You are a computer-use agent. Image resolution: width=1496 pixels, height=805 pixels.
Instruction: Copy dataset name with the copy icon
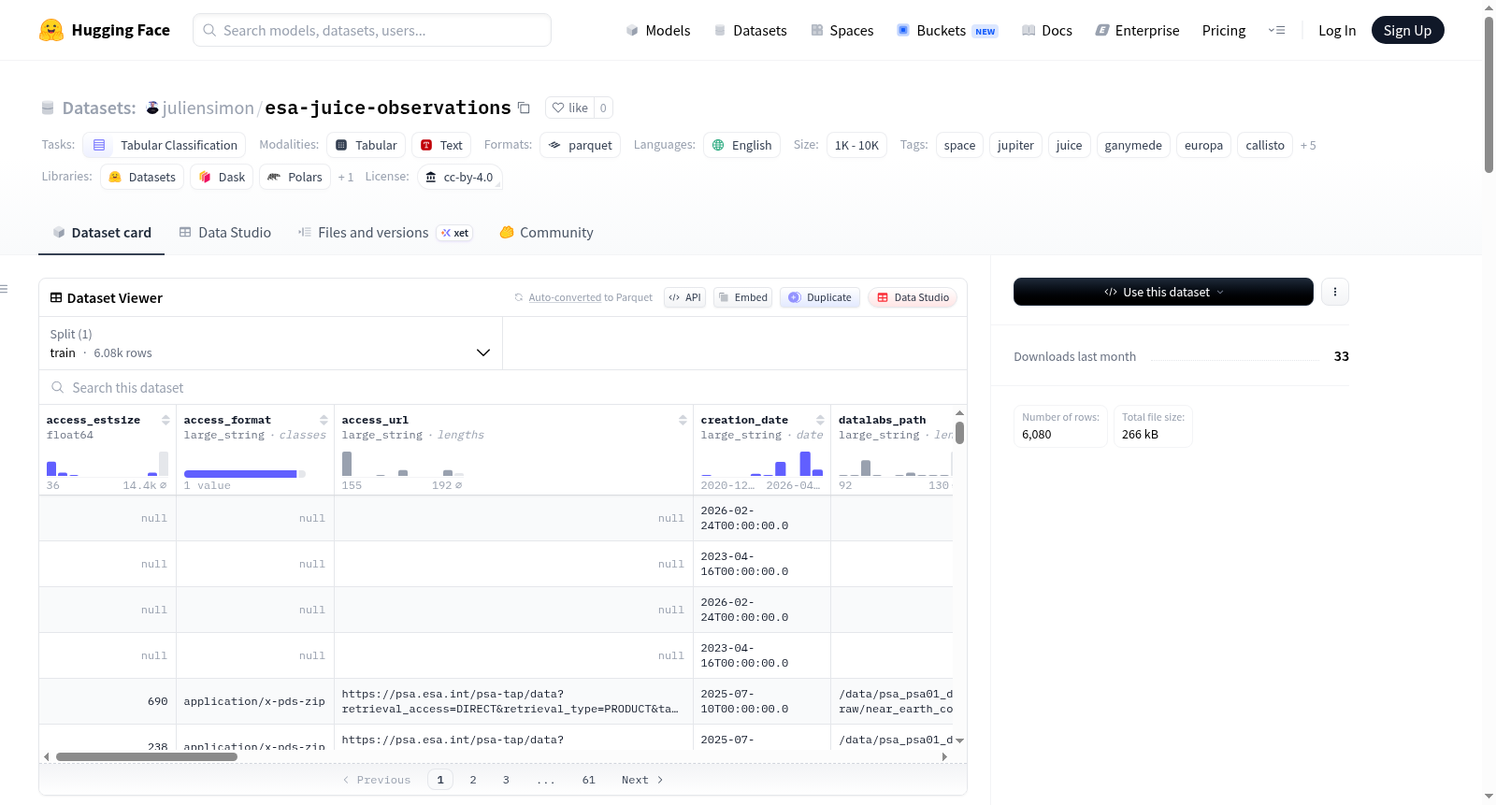pyautogui.click(x=524, y=108)
